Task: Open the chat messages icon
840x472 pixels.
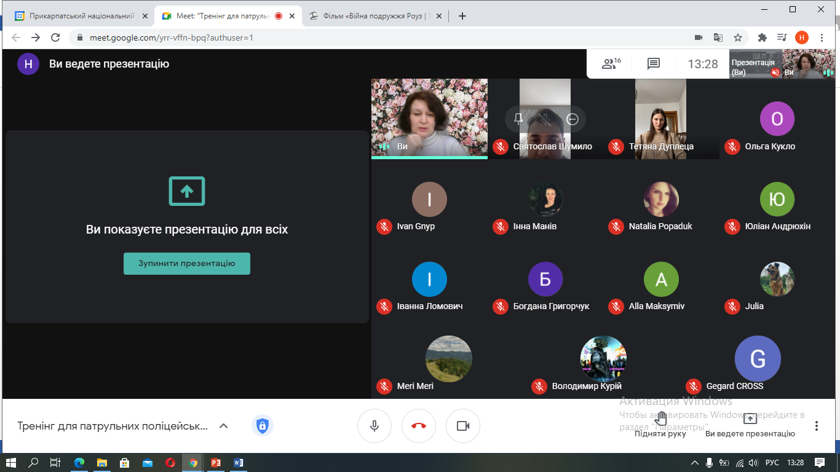Action: (654, 64)
